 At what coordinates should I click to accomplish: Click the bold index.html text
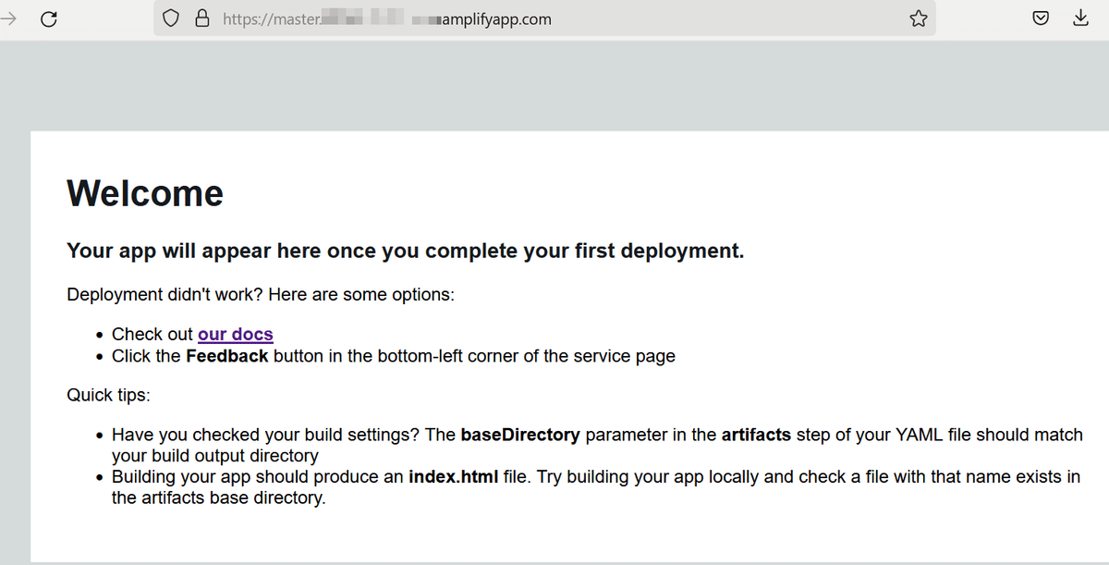coord(454,477)
